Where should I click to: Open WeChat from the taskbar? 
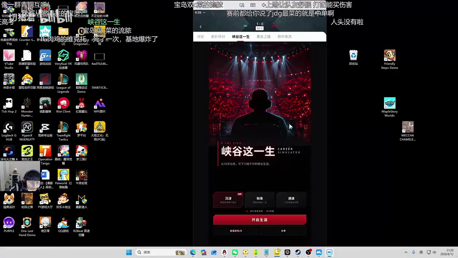tap(235, 252)
